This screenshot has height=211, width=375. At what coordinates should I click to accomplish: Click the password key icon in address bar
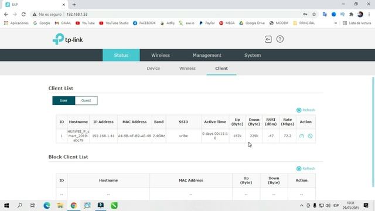coord(305,14)
